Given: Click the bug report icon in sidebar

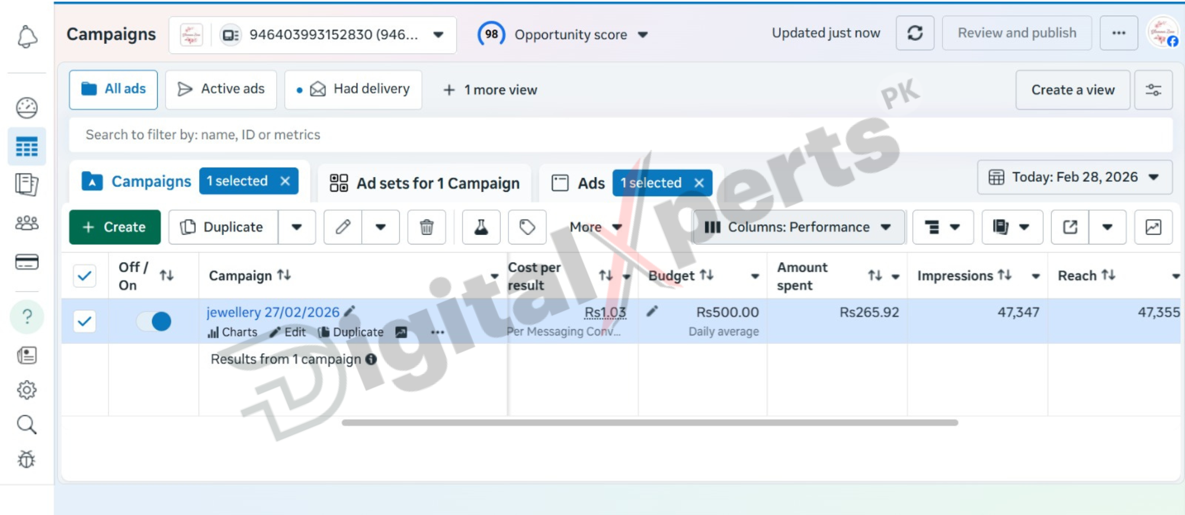Looking at the screenshot, I should point(27,459).
